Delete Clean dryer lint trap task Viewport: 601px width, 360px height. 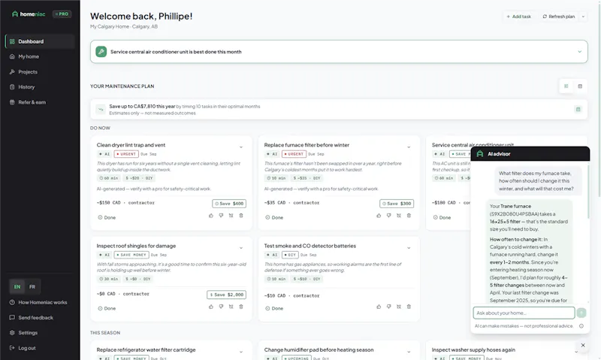pyautogui.click(x=241, y=216)
